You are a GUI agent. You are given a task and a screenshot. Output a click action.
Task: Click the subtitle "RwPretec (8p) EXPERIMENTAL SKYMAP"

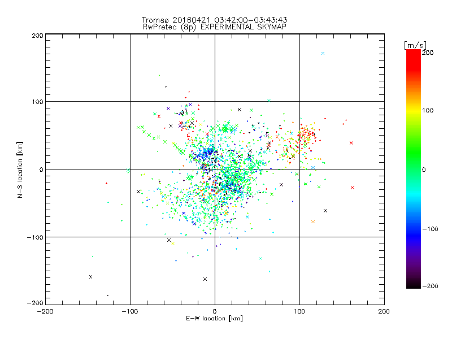[215, 27]
